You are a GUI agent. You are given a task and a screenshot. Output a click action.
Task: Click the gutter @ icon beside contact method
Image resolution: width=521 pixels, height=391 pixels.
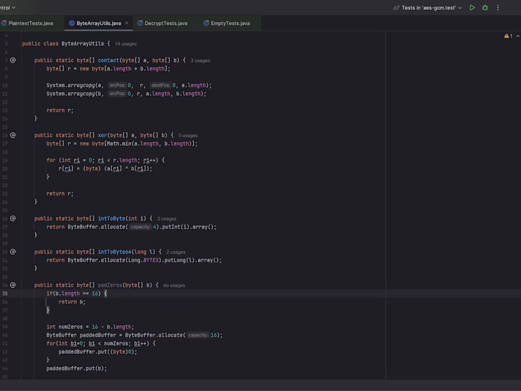point(12,60)
